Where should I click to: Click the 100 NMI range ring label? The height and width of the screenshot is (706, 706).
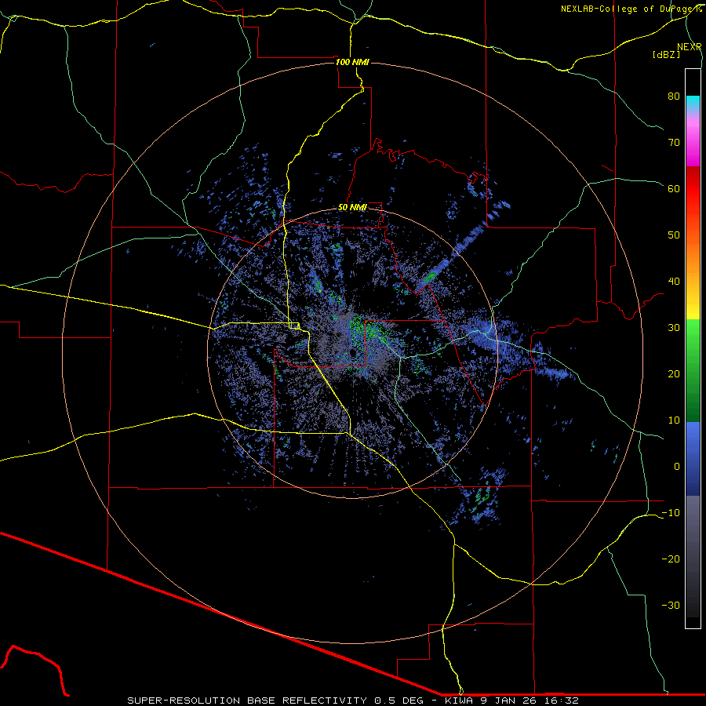click(352, 62)
